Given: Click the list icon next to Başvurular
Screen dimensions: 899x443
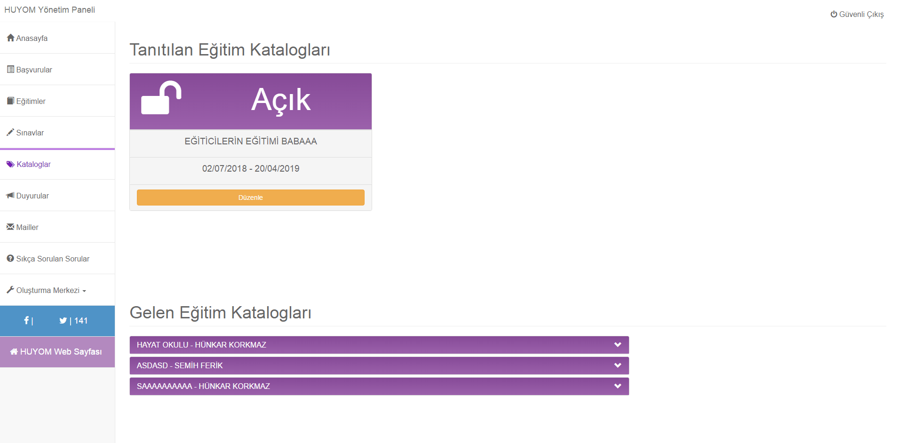Looking at the screenshot, I should [x=10, y=69].
